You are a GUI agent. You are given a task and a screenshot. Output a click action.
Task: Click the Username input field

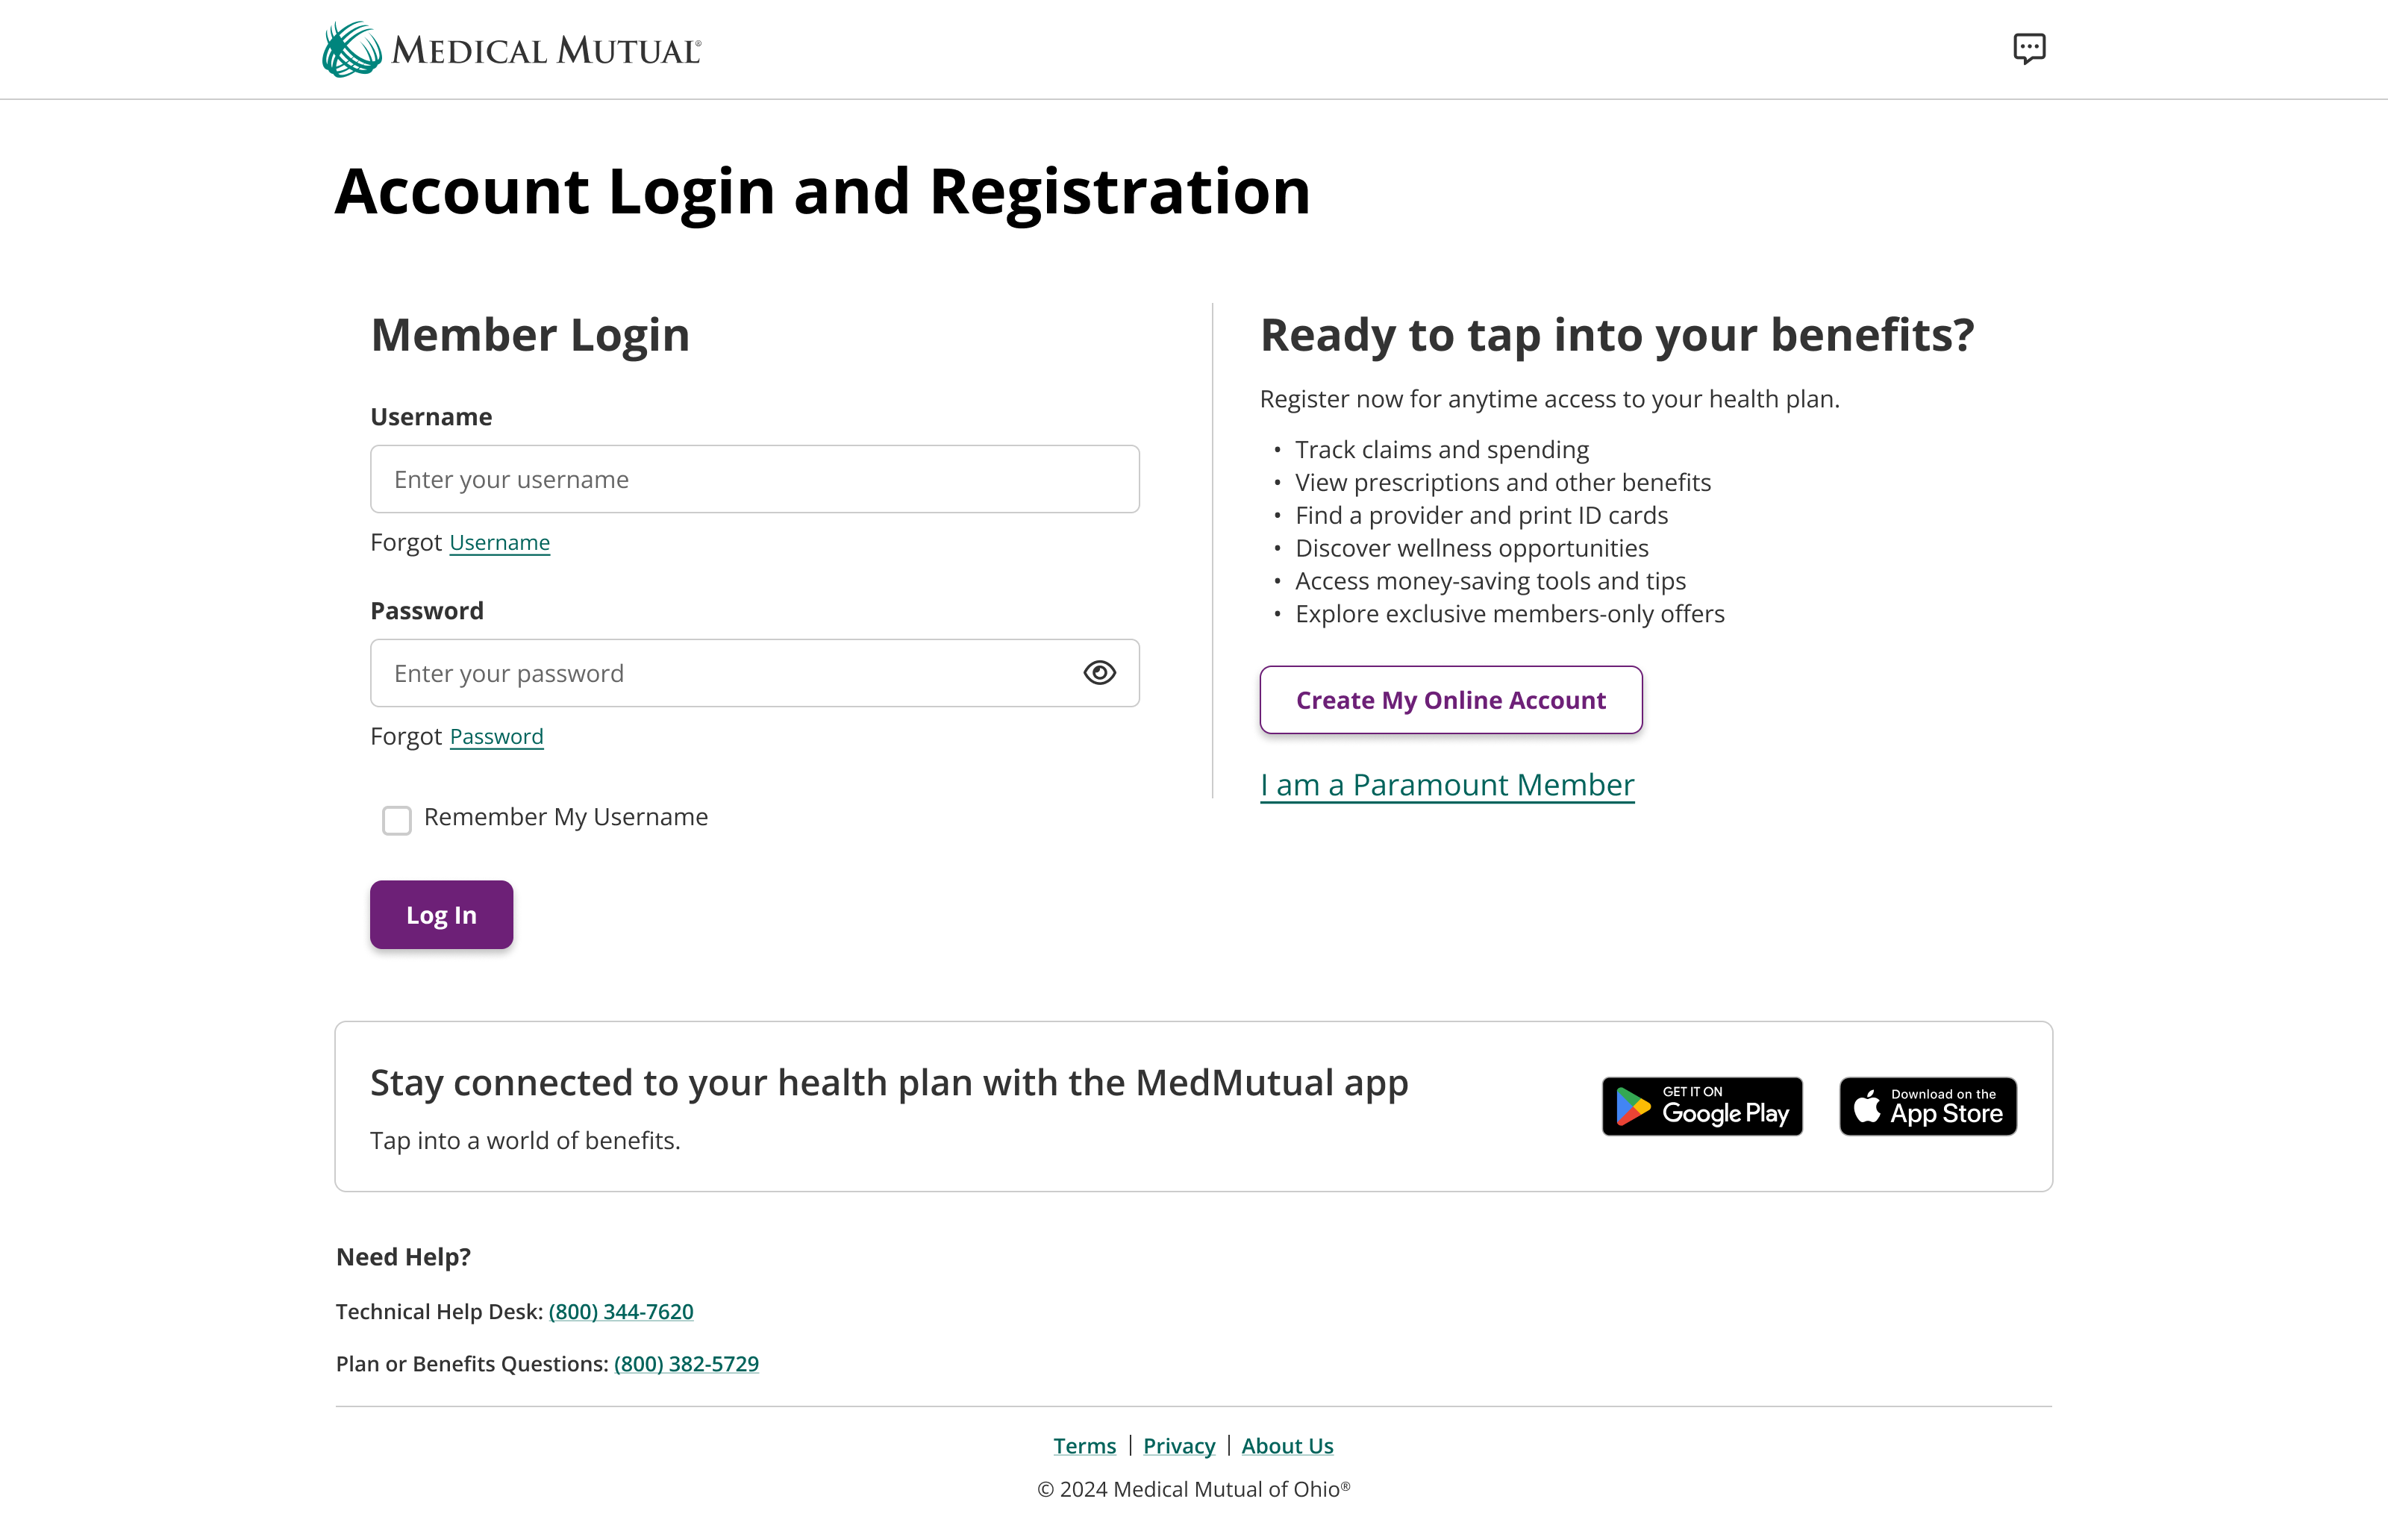click(x=754, y=479)
